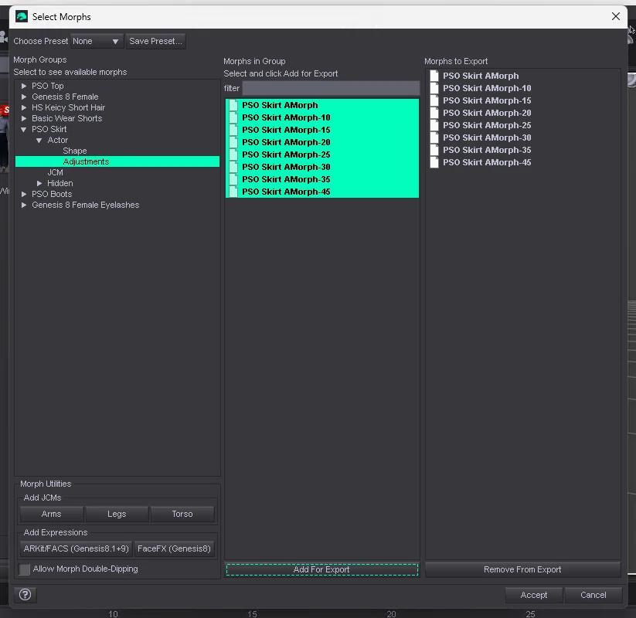The image size is (636, 618).
Task: Select PSO Skirt AMorph-20 in Morphs in Group
Action: point(322,142)
